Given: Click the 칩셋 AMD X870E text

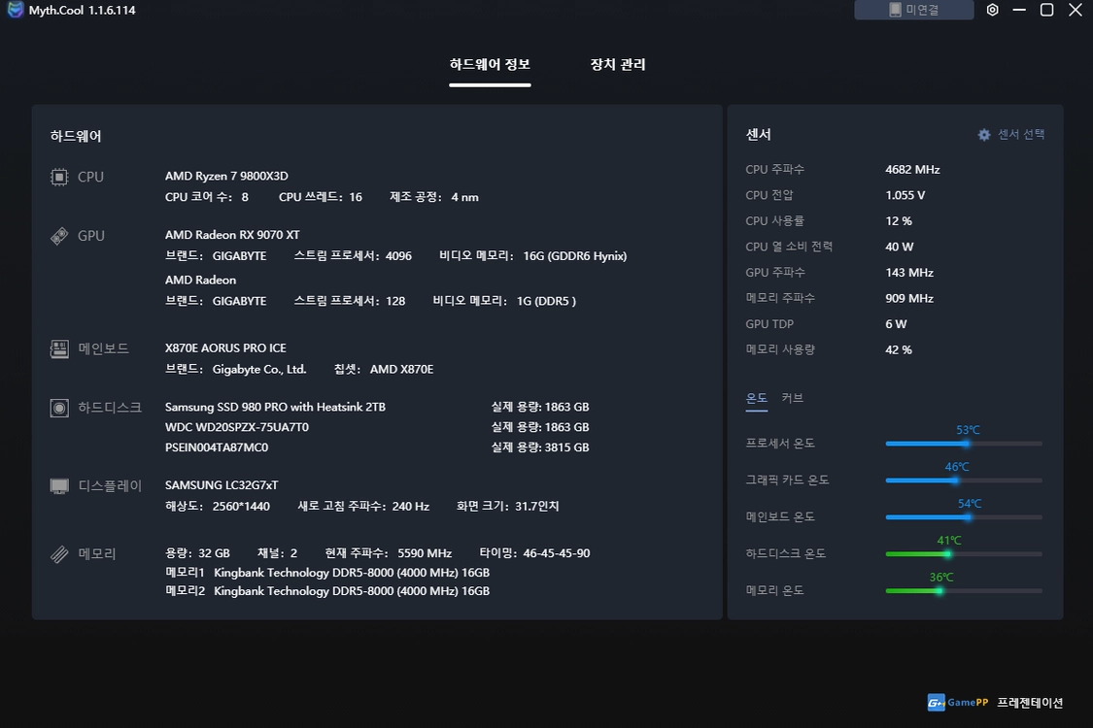Looking at the screenshot, I should 384,369.
